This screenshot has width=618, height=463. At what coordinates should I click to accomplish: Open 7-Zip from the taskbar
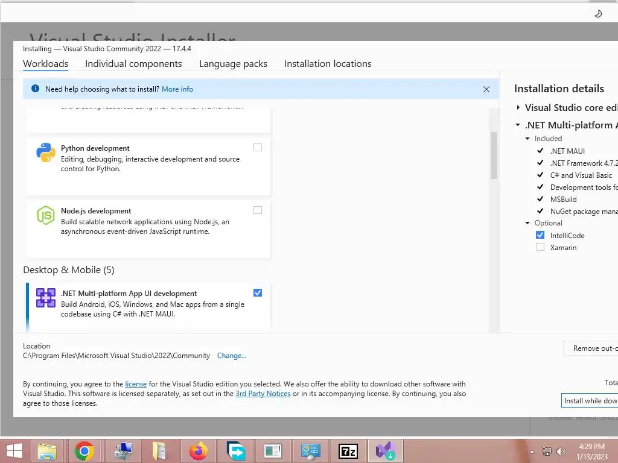pos(348,451)
